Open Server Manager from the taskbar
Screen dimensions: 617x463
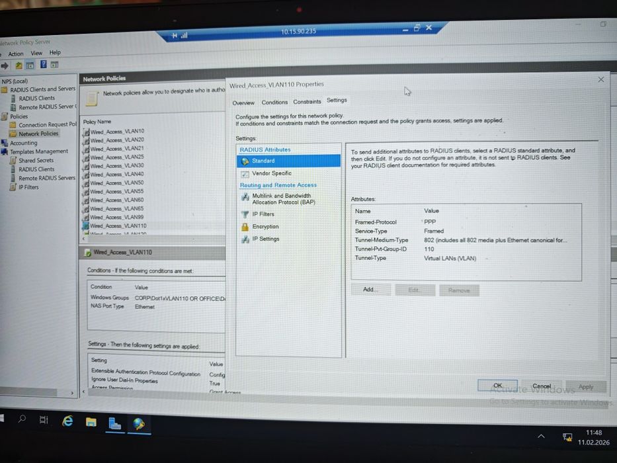click(114, 423)
